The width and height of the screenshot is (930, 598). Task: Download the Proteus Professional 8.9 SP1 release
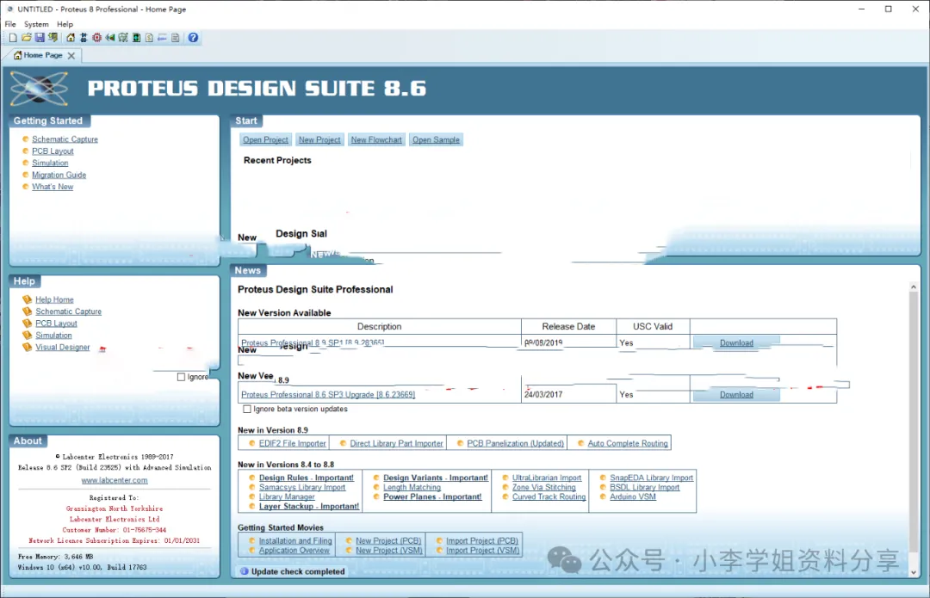[x=736, y=343]
